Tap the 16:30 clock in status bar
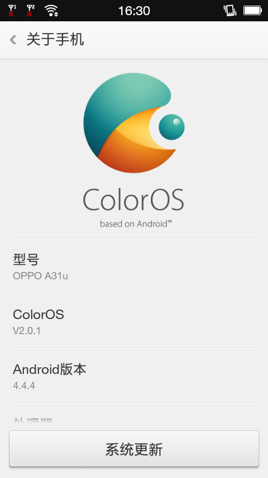This screenshot has width=268, height=478. click(x=134, y=11)
